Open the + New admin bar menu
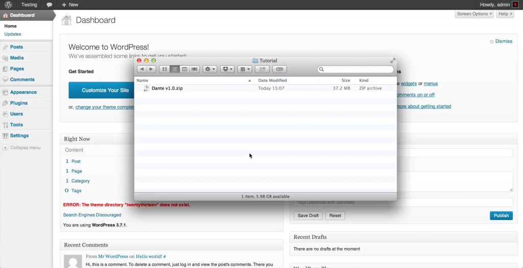The height and width of the screenshot is (268, 523). [70, 5]
